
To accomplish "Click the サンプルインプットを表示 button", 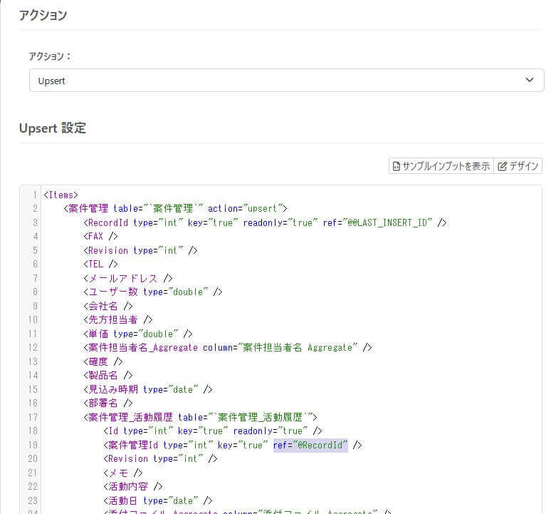I will coord(441,166).
